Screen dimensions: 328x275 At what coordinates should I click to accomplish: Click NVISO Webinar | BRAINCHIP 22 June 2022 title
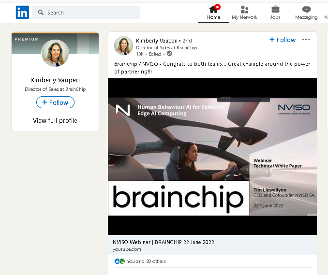pos(164,242)
